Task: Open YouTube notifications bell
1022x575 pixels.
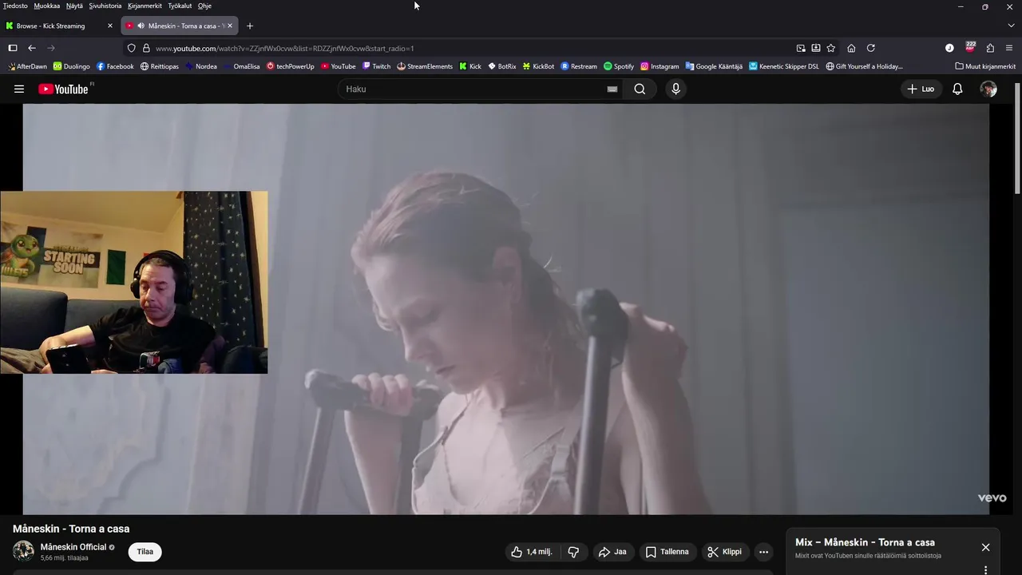Action: (x=957, y=89)
